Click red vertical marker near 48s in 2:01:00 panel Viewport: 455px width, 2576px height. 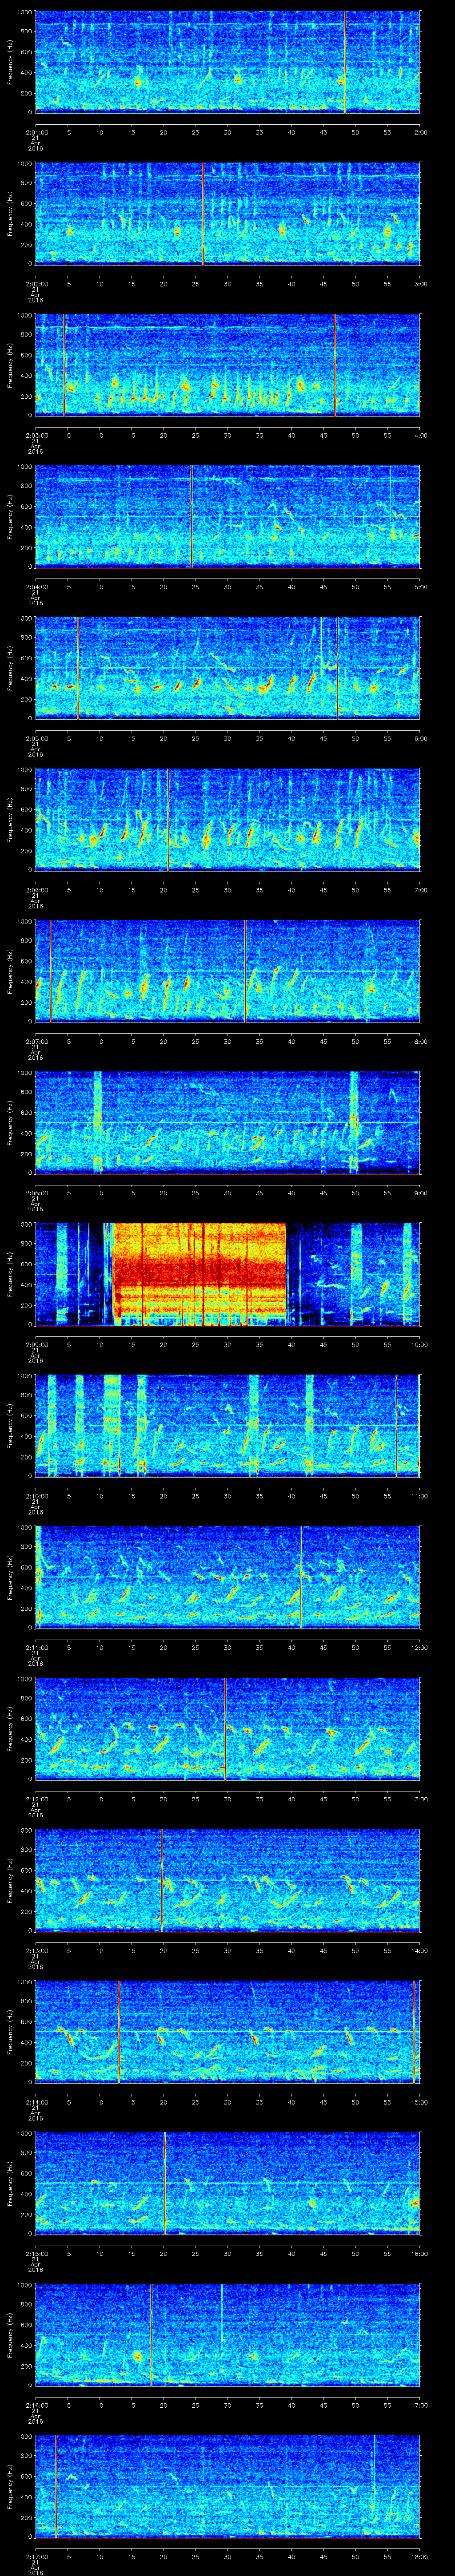click(345, 62)
